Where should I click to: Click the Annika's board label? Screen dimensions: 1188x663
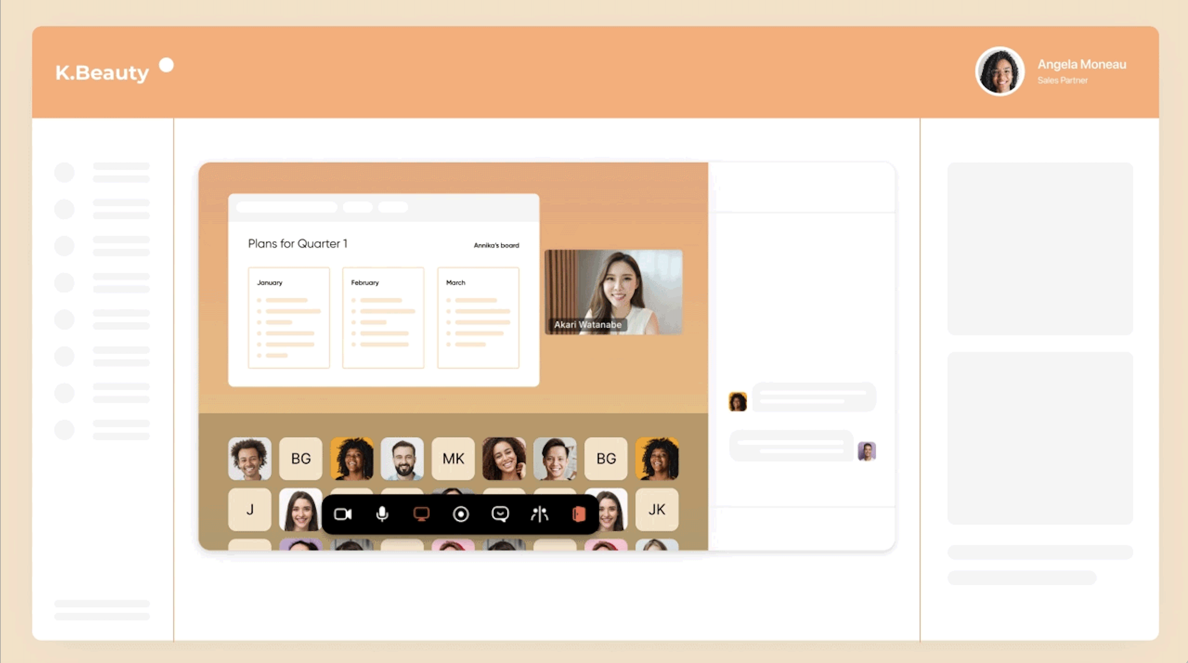(x=496, y=245)
